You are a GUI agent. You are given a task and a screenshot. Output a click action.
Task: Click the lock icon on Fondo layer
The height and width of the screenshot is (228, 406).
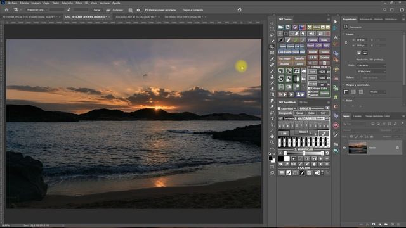[x=397, y=148]
